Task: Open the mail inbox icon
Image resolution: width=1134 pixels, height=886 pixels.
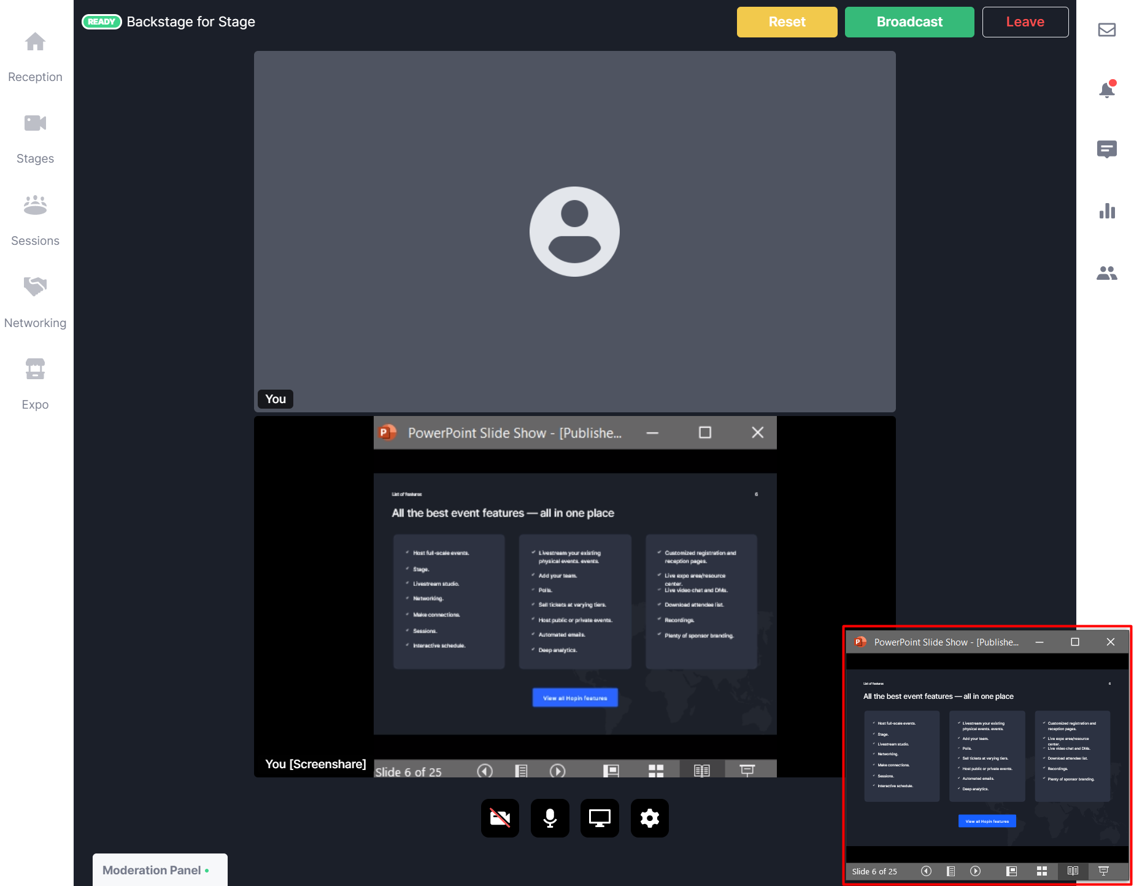Action: coord(1106,29)
